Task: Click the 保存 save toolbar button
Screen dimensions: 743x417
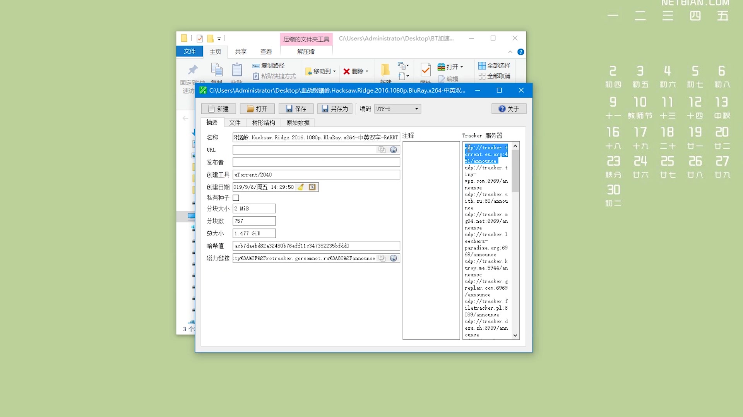Action: tap(296, 109)
